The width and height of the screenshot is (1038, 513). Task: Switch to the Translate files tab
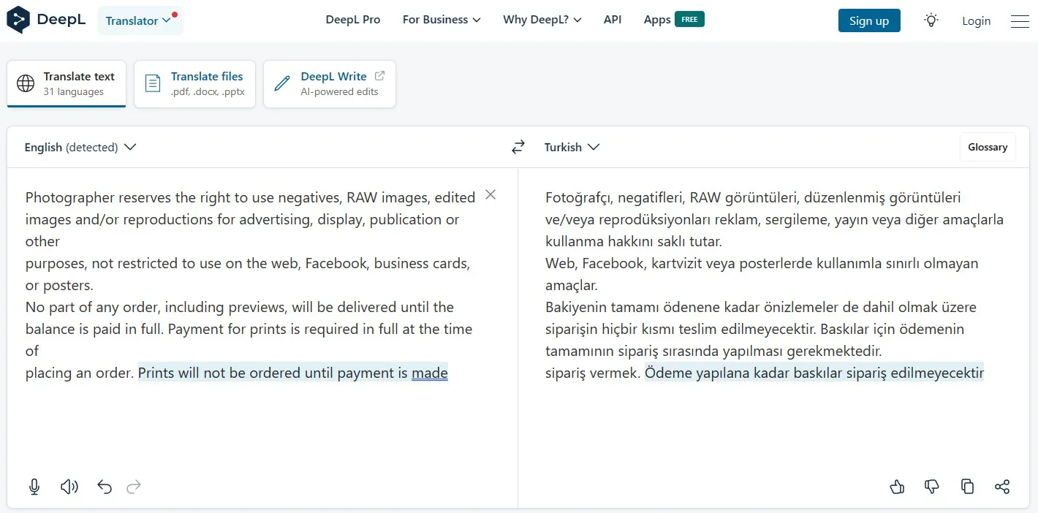coord(194,83)
